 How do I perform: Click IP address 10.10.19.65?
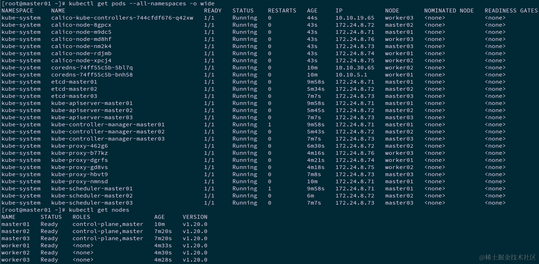tap(355, 18)
